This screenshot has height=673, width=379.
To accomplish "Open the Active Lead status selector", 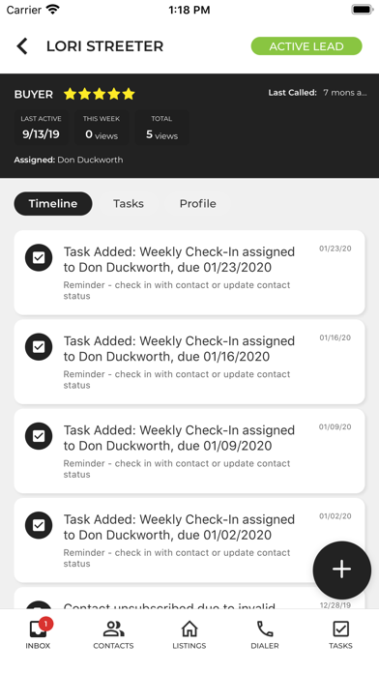I will tap(306, 46).
